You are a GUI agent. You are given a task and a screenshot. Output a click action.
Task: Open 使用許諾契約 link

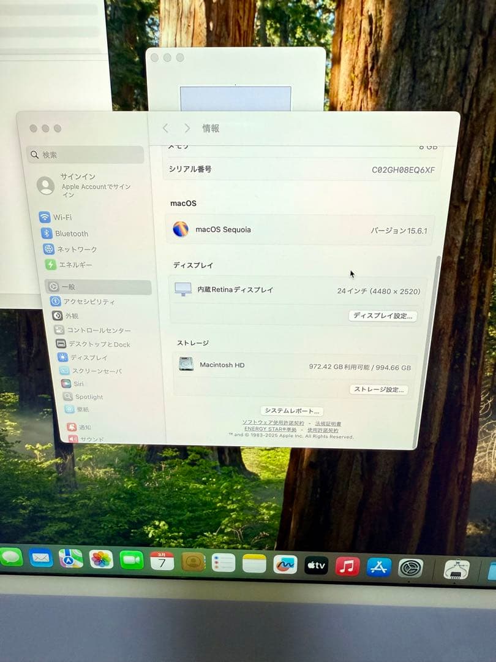[323, 430]
